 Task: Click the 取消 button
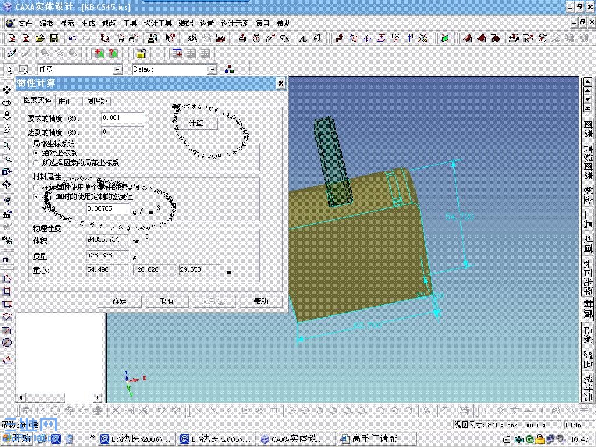pos(166,301)
